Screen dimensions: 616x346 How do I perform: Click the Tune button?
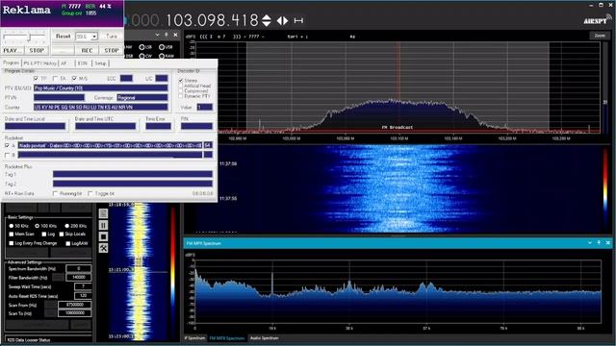pyautogui.click(x=112, y=37)
